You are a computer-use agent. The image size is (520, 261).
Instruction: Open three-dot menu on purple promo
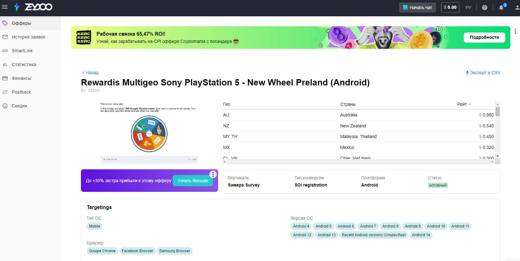[213, 174]
